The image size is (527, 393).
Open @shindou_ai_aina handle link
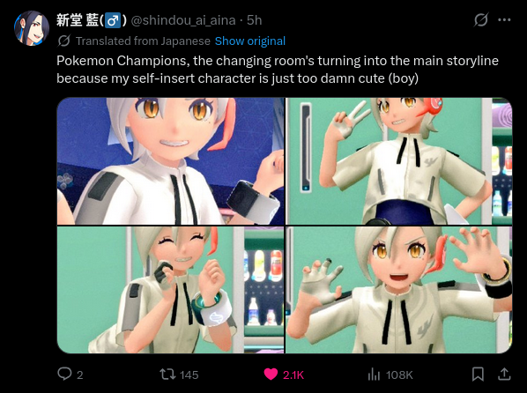click(183, 20)
